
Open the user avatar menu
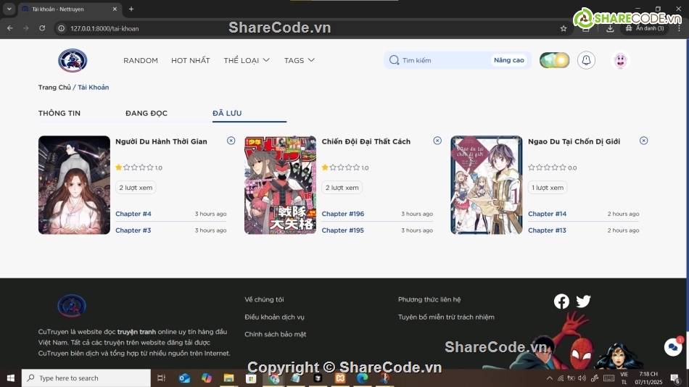point(620,60)
